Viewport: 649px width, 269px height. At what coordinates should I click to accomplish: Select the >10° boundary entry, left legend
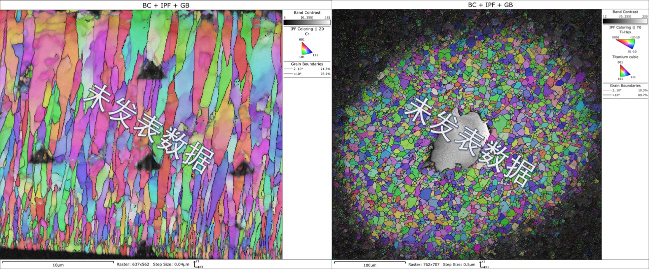click(307, 73)
